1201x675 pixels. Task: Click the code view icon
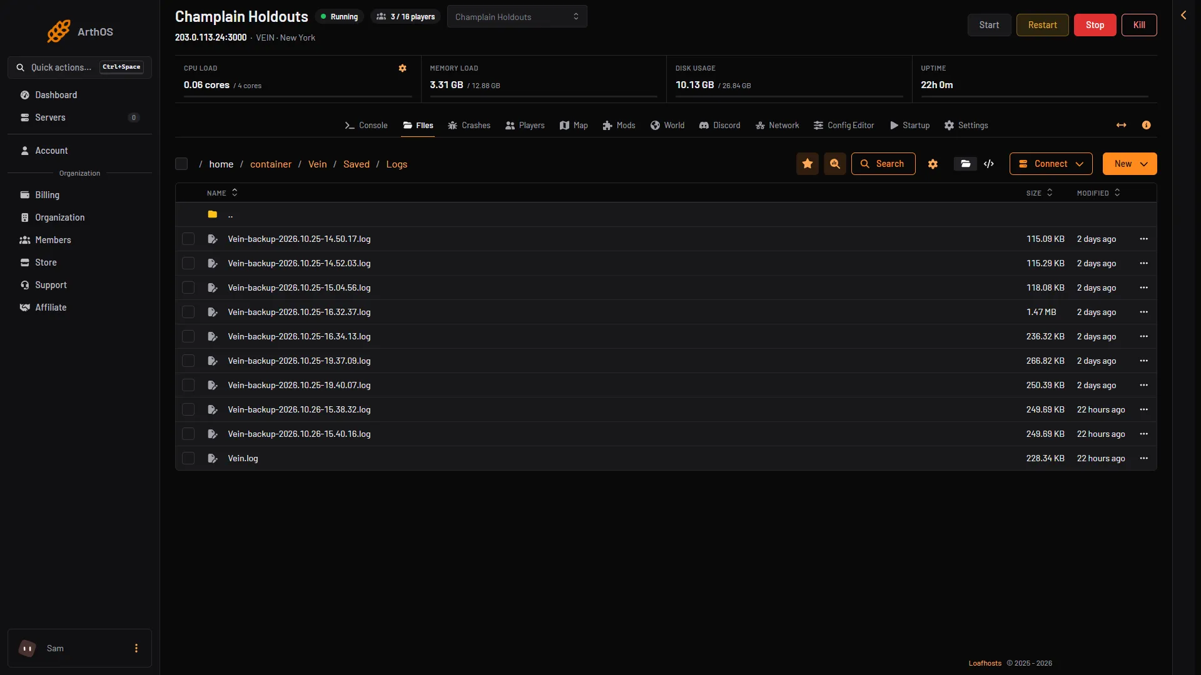[x=989, y=164]
